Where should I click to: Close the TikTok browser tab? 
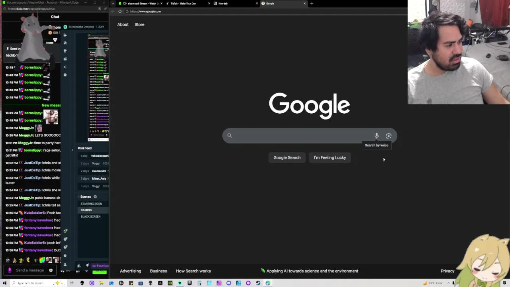point(209,4)
